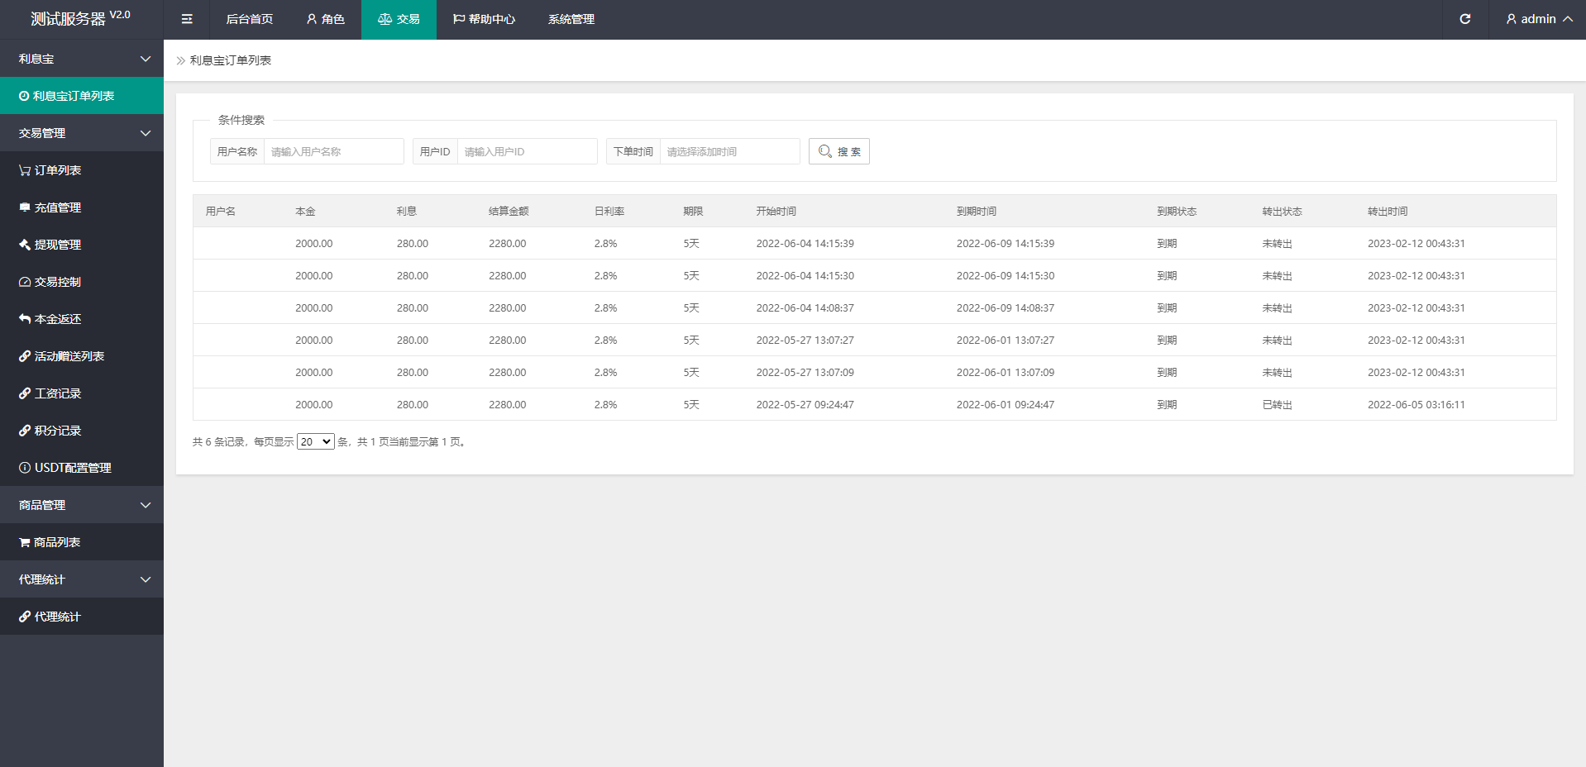Click the sidebar collapse hamburger icon
1586x767 pixels.
coord(187,19)
